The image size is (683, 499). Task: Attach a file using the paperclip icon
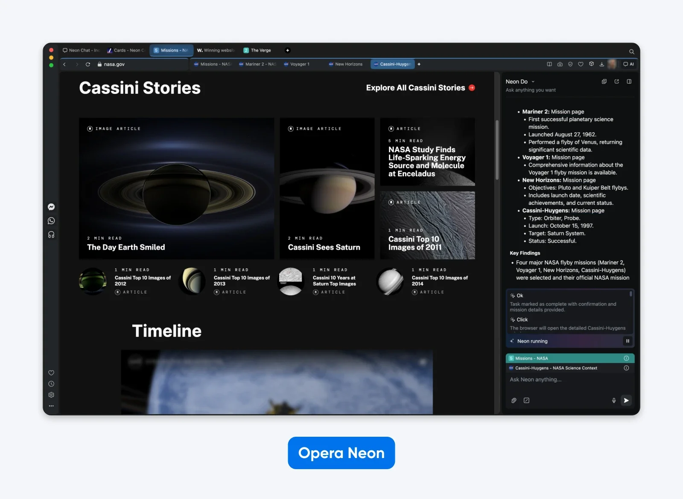(x=514, y=400)
